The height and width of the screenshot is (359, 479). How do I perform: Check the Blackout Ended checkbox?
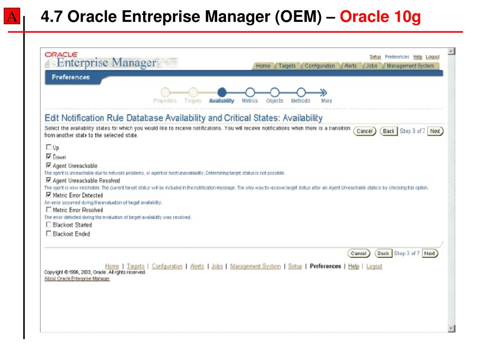coord(48,234)
